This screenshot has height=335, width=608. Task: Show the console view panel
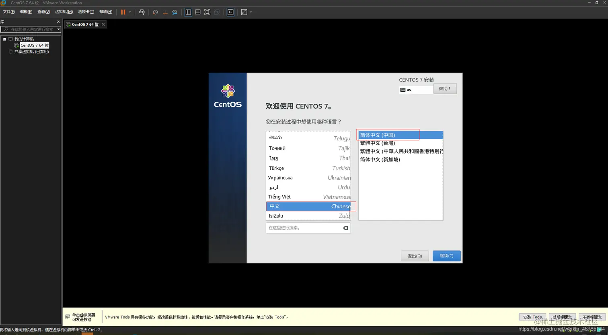click(230, 12)
